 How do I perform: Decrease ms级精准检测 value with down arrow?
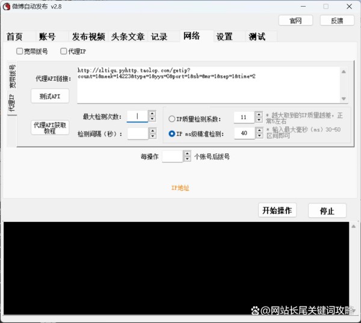[x=259, y=136]
